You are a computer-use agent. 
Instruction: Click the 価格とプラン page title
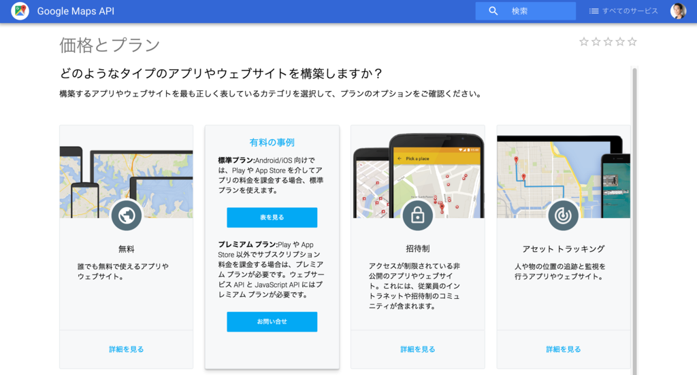point(110,46)
